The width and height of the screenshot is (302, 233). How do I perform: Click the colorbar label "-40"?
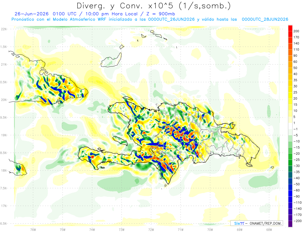click(296, 178)
